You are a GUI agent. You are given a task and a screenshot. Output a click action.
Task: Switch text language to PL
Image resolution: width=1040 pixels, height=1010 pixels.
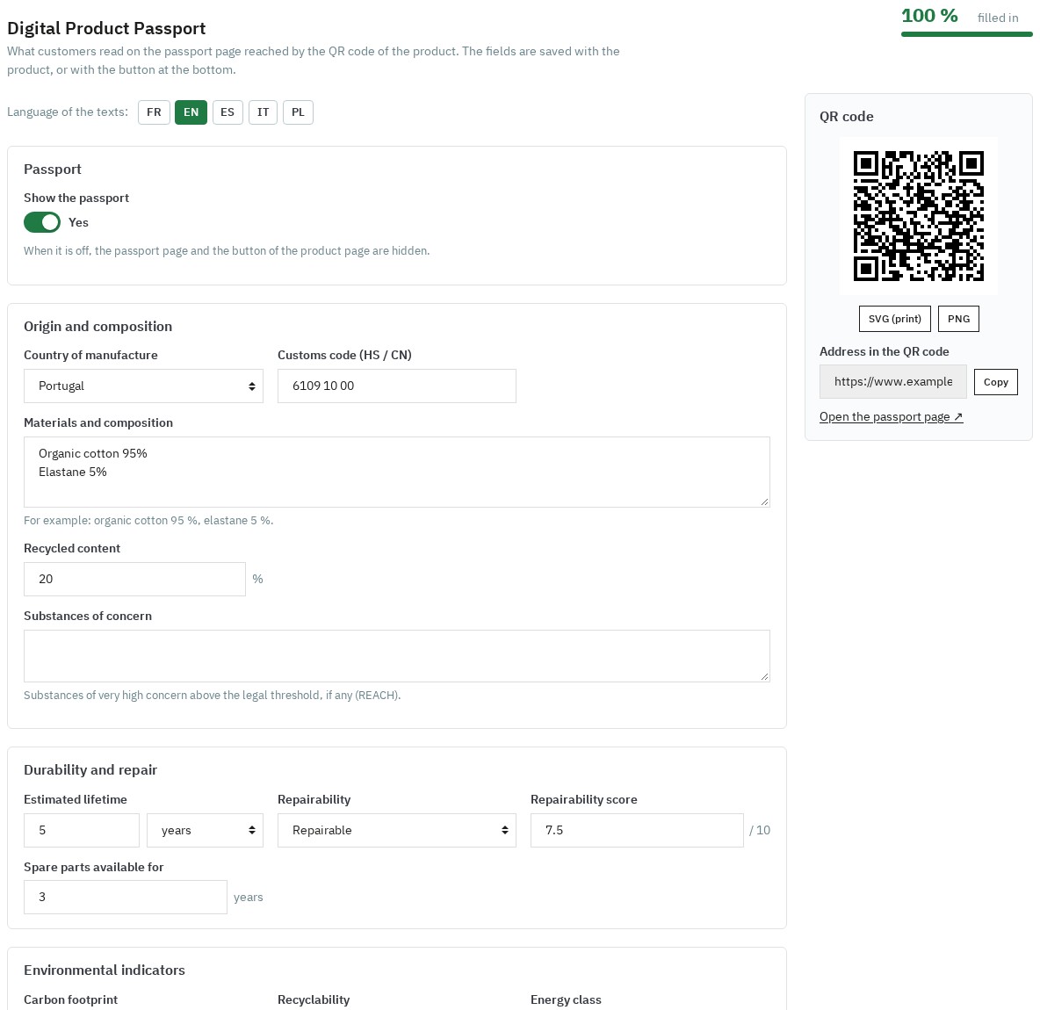tap(298, 112)
